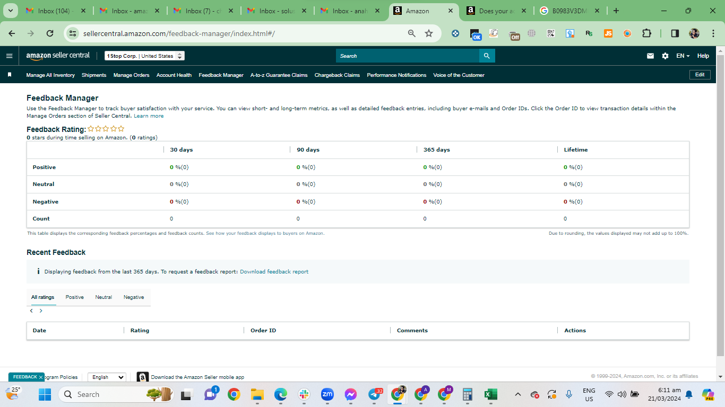Reload the page
The width and height of the screenshot is (725, 407).
tap(50, 33)
